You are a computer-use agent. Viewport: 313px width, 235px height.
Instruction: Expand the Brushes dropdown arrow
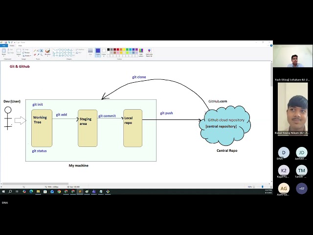[x=47, y=56]
